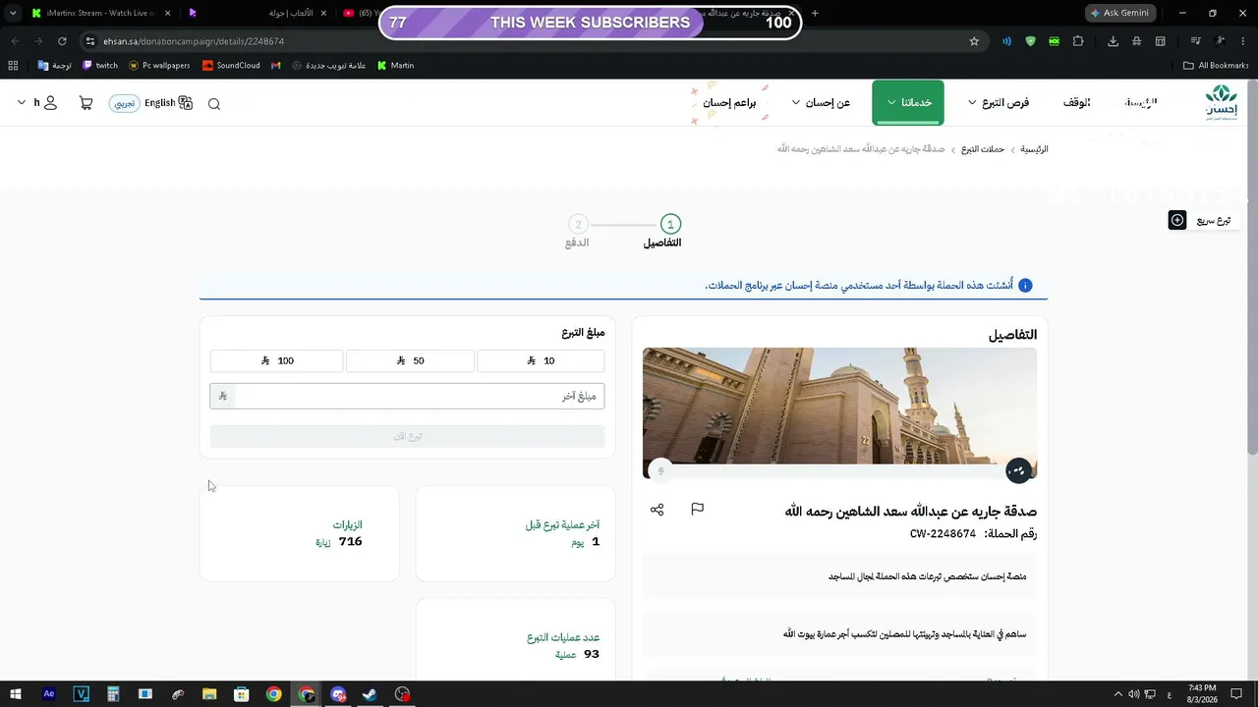Switch to the YouTube browser tab

[360, 13]
